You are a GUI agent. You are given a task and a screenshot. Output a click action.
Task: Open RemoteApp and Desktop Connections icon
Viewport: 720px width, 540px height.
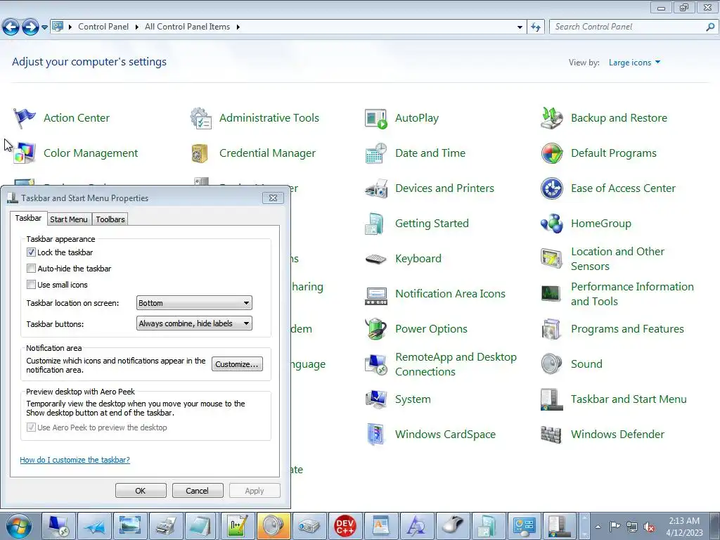(376, 365)
